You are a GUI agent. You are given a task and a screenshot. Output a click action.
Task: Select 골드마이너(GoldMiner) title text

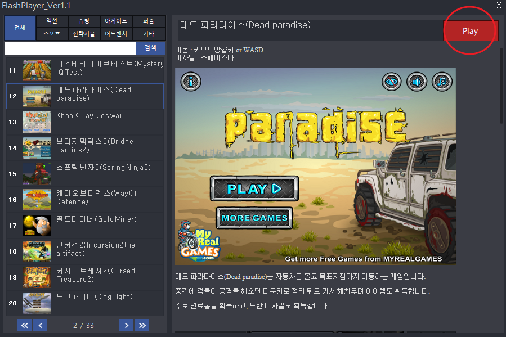pyautogui.click(x=96, y=219)
